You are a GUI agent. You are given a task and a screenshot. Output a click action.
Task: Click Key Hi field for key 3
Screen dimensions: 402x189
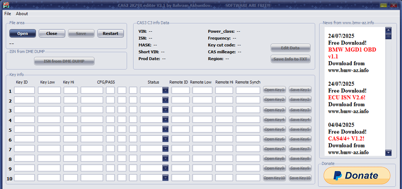(71, 110)
